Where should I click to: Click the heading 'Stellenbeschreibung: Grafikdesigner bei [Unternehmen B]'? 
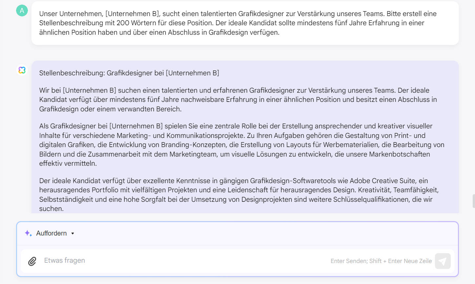(x=129, y=73)
